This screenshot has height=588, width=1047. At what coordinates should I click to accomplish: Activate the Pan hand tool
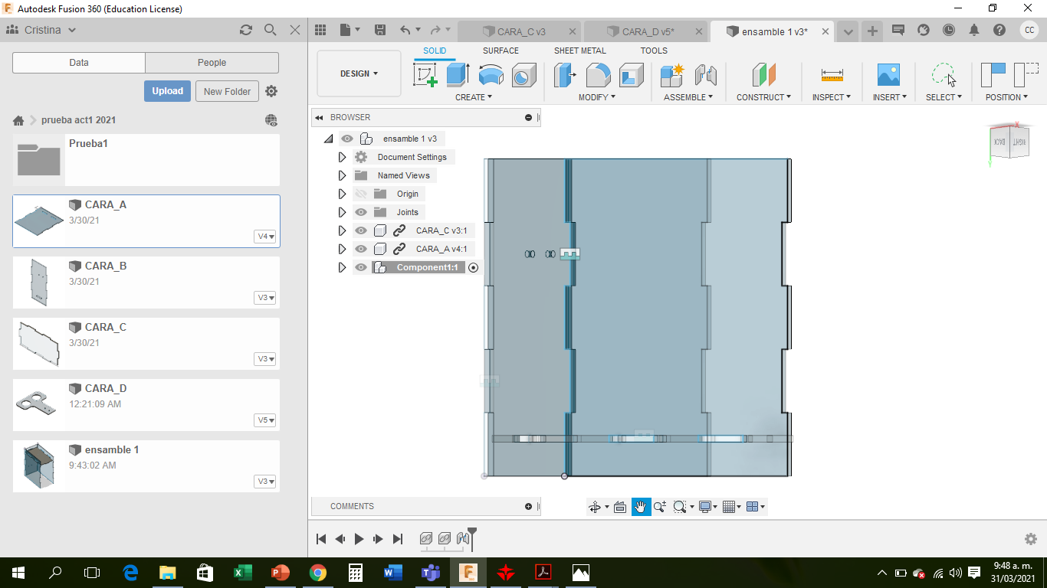tap(641, 506)
